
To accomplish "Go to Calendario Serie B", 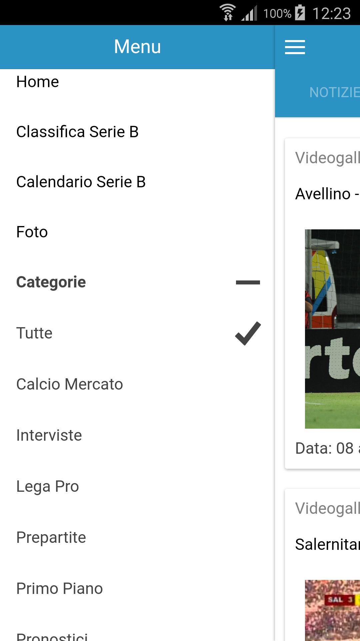I will 81,182.
